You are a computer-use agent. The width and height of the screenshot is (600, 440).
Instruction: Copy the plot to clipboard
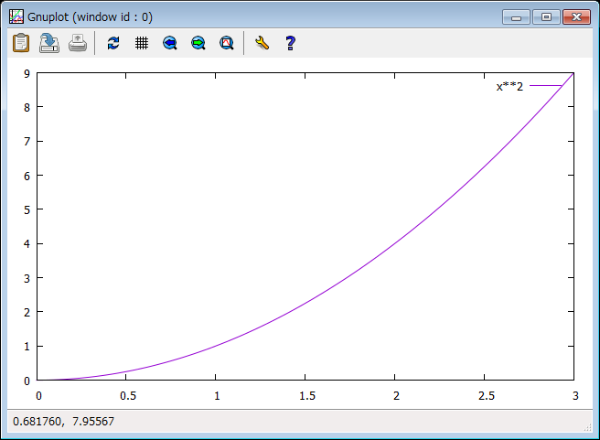tap(21, 43)
